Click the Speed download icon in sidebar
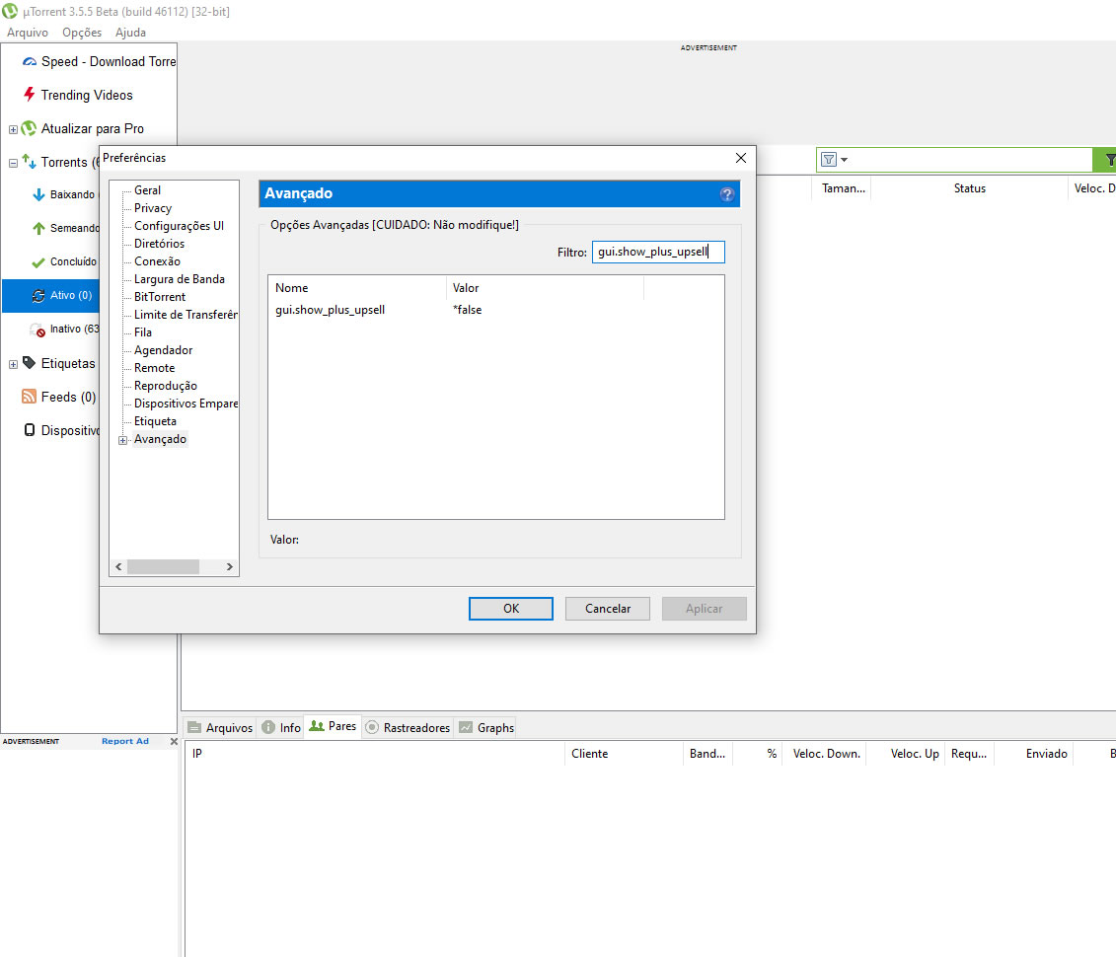1116x957 pixels. coord(29,62)
